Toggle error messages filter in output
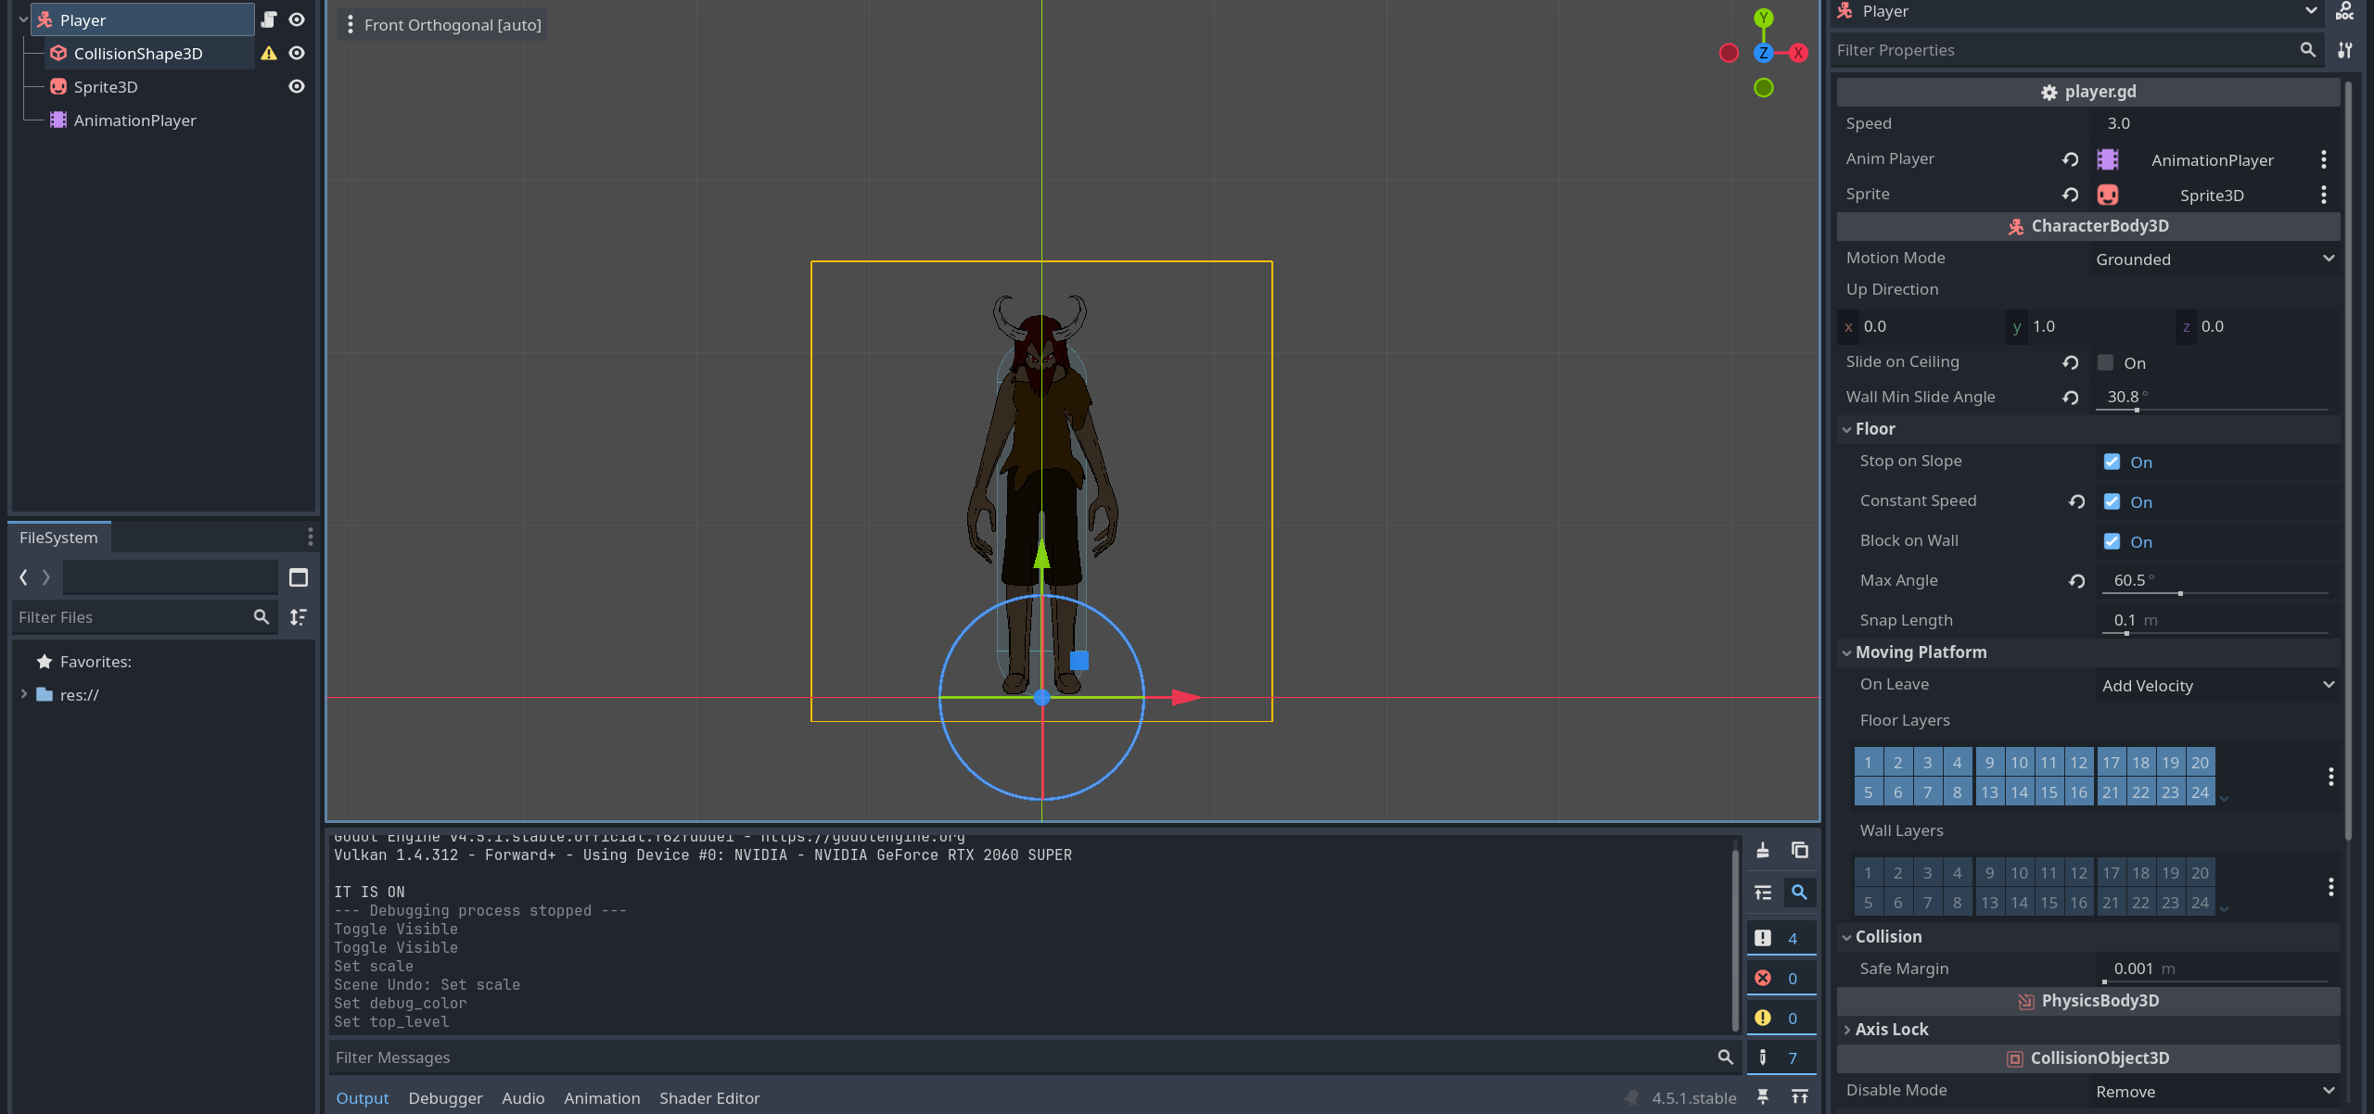2374x1114 pixels. (1780, 979)
